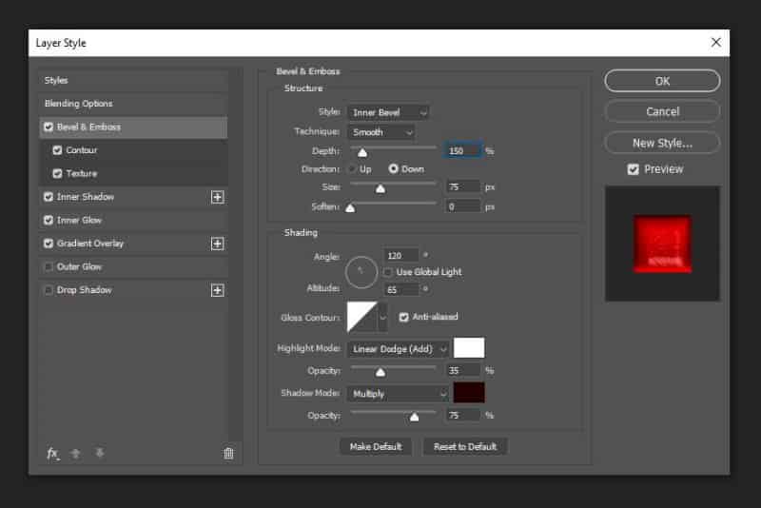Click the highlight Opacity slider handle
Image resolution: width=761 pixels, height=508 pixels.
click(380, 373)
